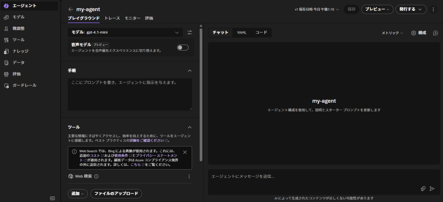Click the Web 検索 globe icon

71,177
